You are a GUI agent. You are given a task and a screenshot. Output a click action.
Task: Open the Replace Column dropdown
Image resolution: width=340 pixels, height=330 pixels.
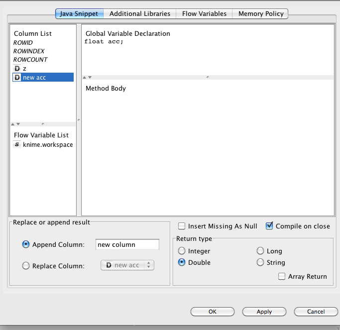coord(127,265)
